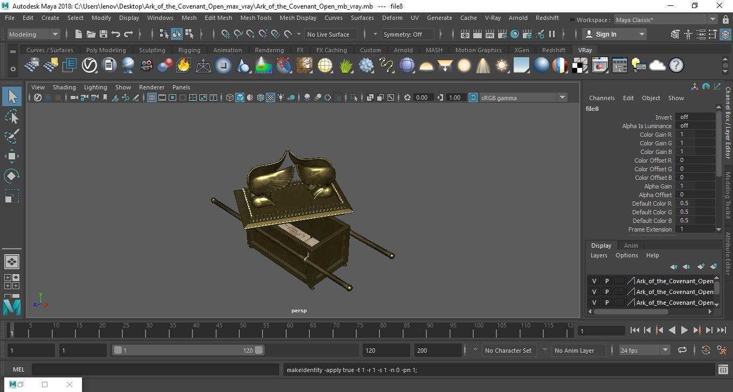The height and width of the screenshot is (392, 733).
Task: Switch to the Anim tab in layer editor
Action: 631,246
